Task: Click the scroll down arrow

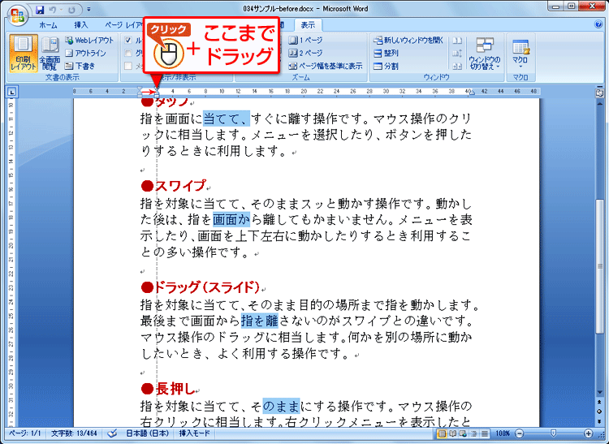Action: [x=600, y=392]
